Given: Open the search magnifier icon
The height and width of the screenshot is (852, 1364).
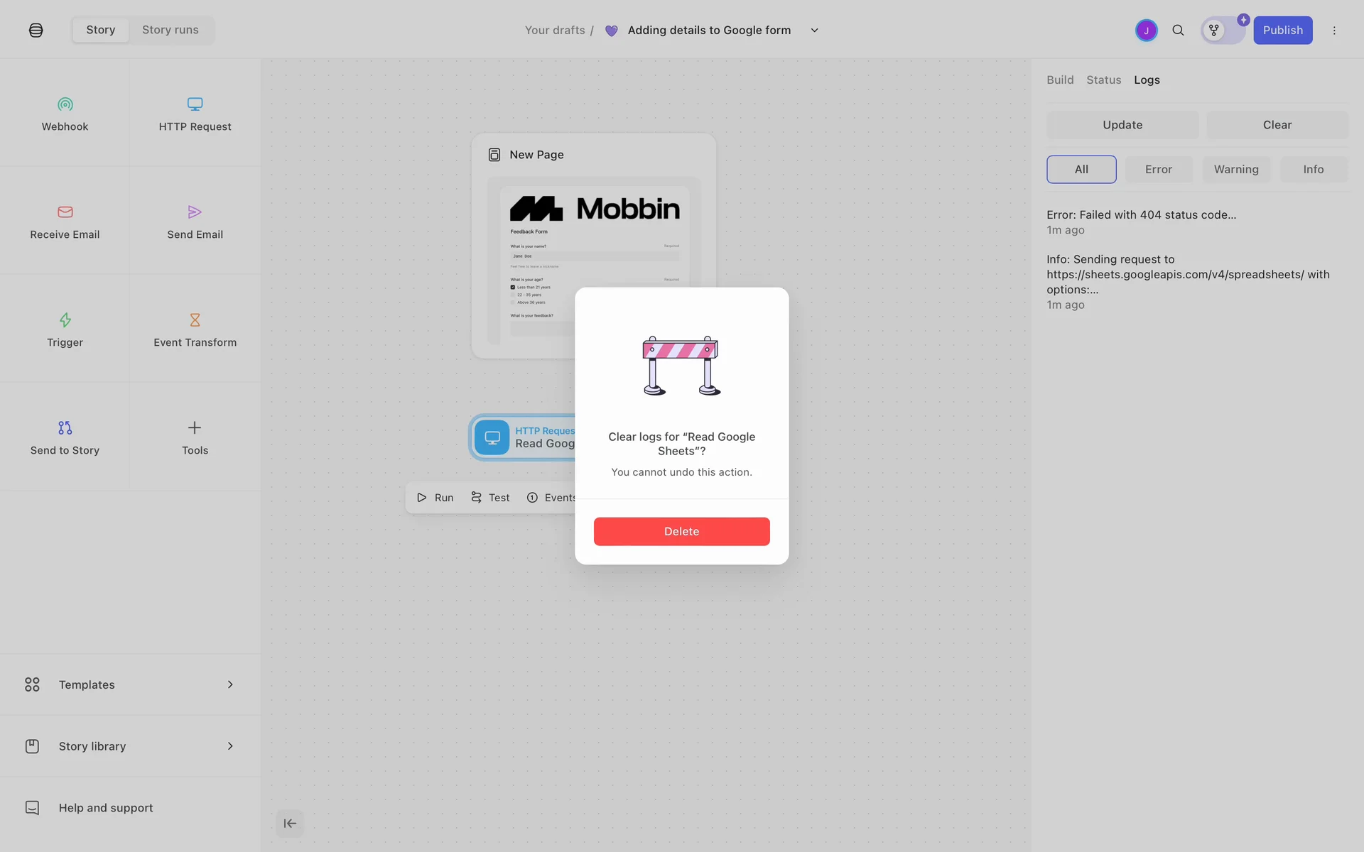Looking at the screenshot, I should coord(1178,31).
